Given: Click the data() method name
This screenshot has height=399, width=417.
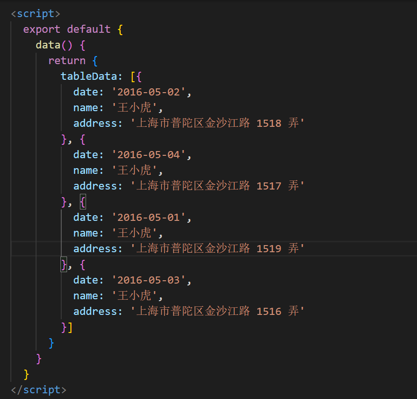Looking at the screenshot, I should [x=48, y=45].
